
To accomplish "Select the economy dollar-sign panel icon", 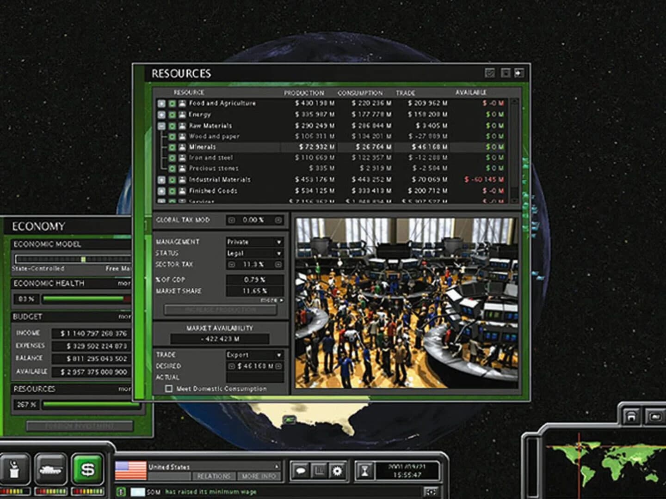I will (87, 469).
